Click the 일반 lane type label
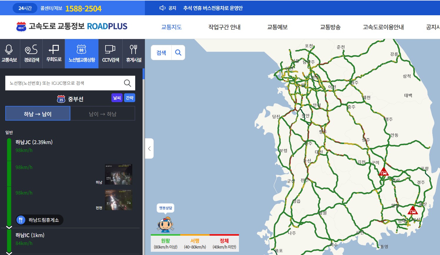 pos(9,132)
